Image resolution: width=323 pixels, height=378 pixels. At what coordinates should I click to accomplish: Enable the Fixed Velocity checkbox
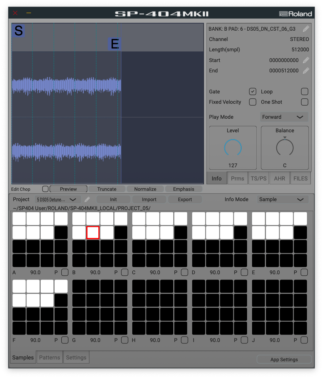(253, 102)
